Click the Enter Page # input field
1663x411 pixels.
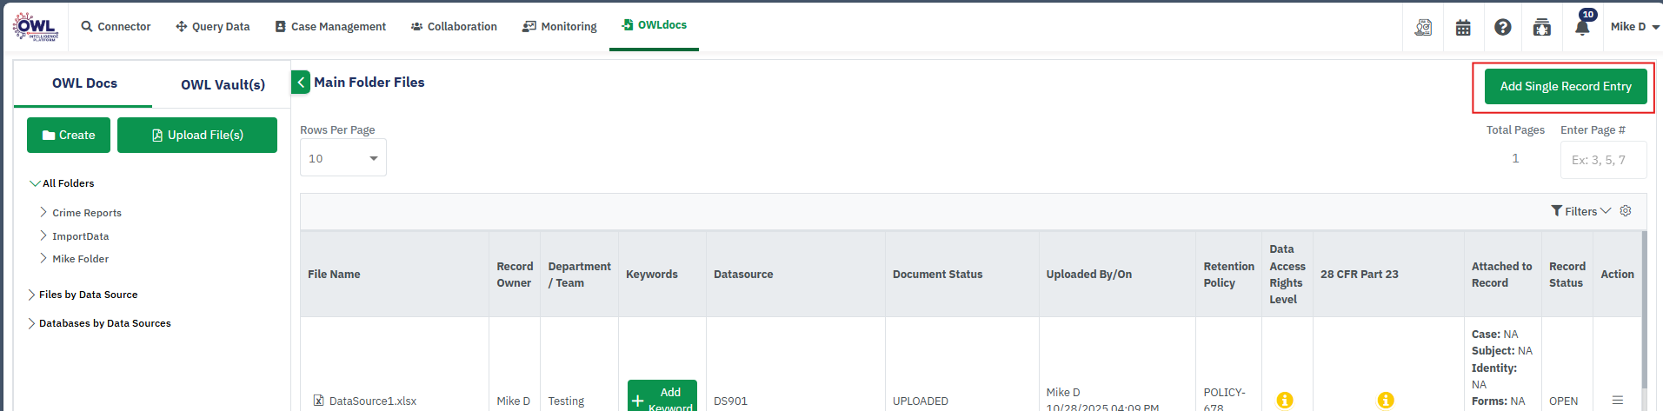pyautogui.click(x=1602, y=160)
